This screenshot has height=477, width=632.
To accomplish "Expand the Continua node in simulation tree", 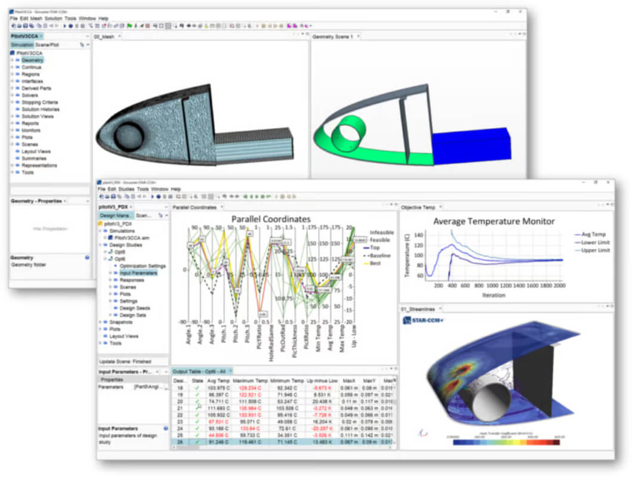I will (x=12, y=67).
